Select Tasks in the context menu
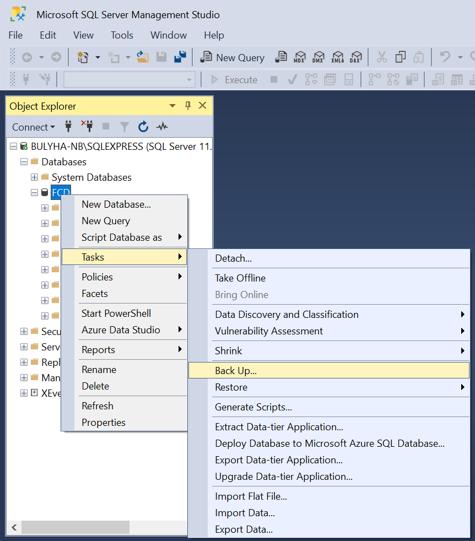Screen dimensions: 475x541 click(125, 257)
